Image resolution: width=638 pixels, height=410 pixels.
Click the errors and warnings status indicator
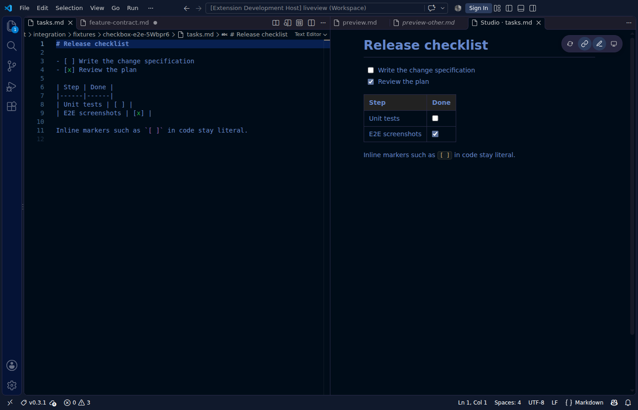77,403
